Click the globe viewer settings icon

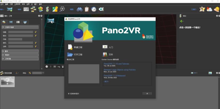click(94, 9)
